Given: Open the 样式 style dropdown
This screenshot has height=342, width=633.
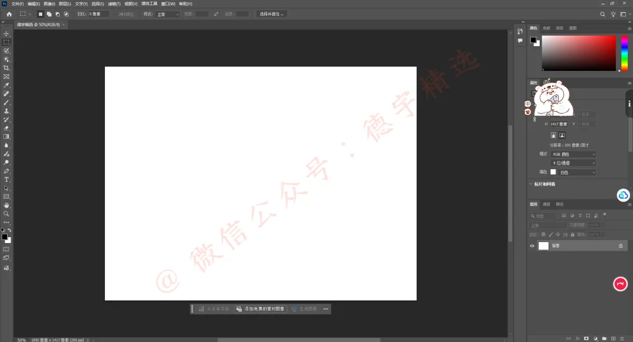Looking at the screenshot, I should (167, 14).
